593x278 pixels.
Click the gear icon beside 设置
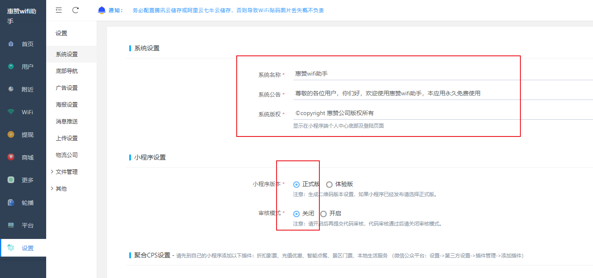(11, 248)
